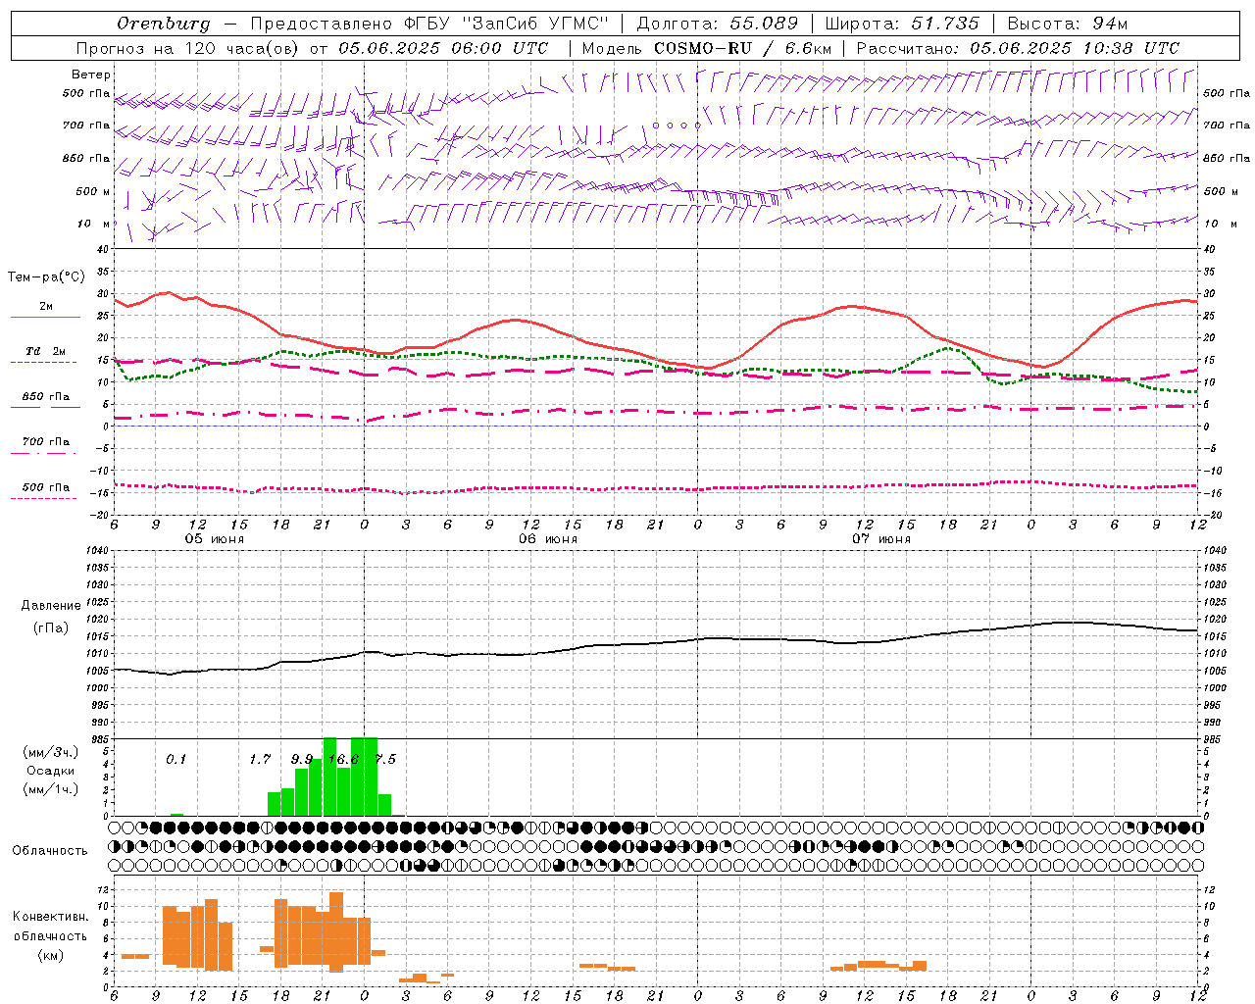Select the 07 июня date label
1255x1004 pixels.
(x=881, y=539)
